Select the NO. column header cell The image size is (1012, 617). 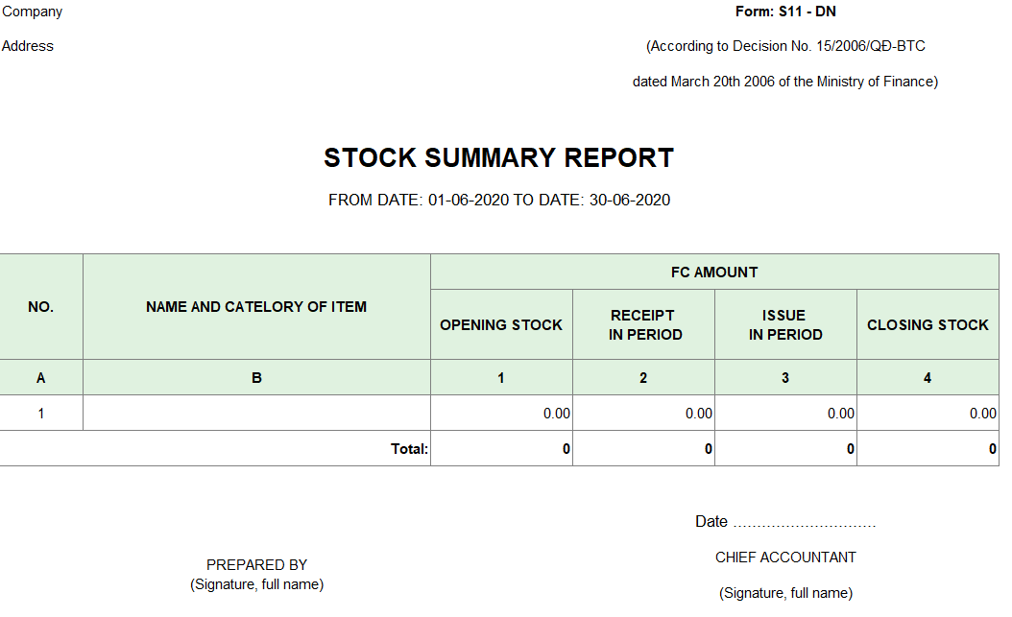40,307
